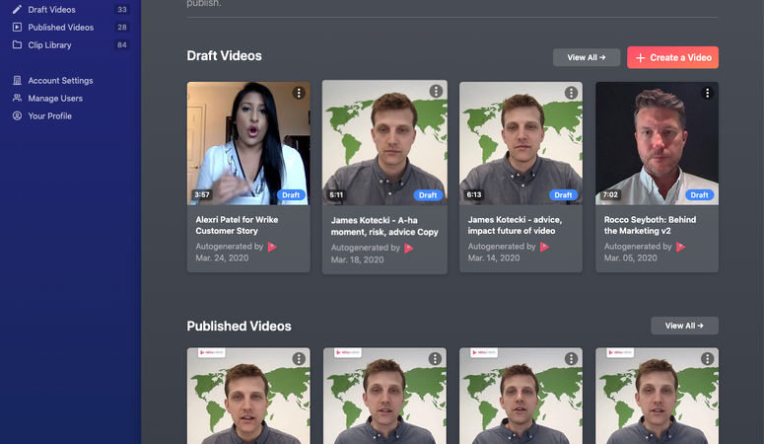
Task: Click the 33 count badge in sidebar
Action: pyautogui.click(x=122, y=9)
